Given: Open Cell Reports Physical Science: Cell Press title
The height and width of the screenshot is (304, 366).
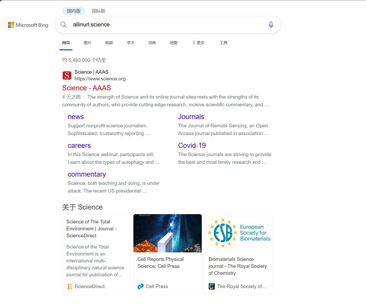Looking at the screenshot, I should [161, 263].
